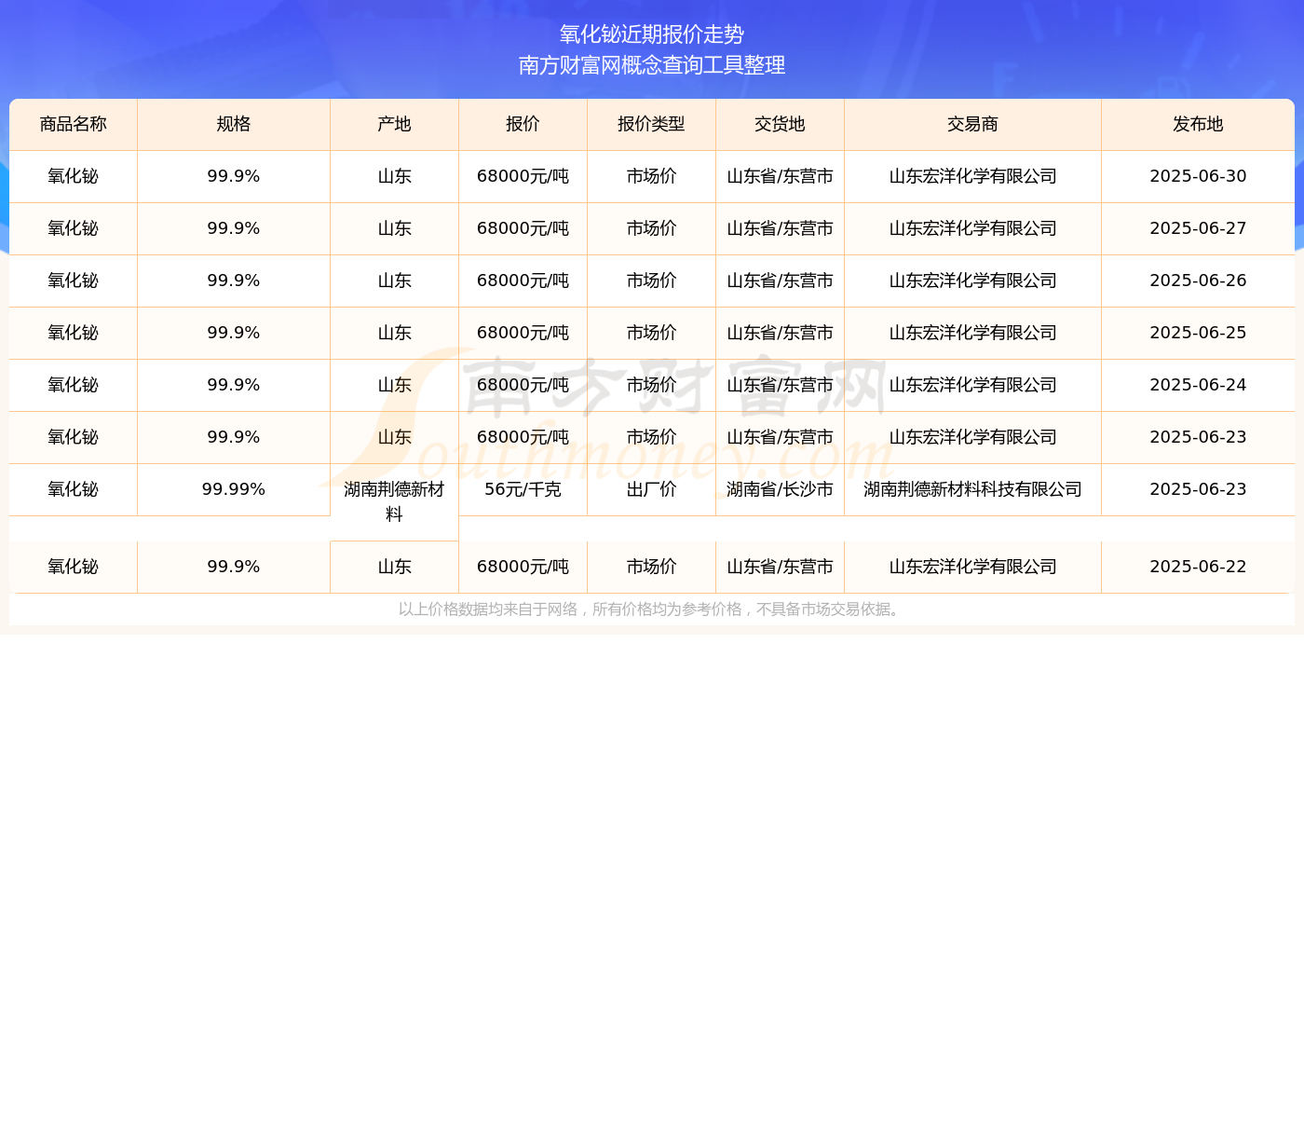Click 山东 origin in the 2025-06-22 row

[394, 567]
